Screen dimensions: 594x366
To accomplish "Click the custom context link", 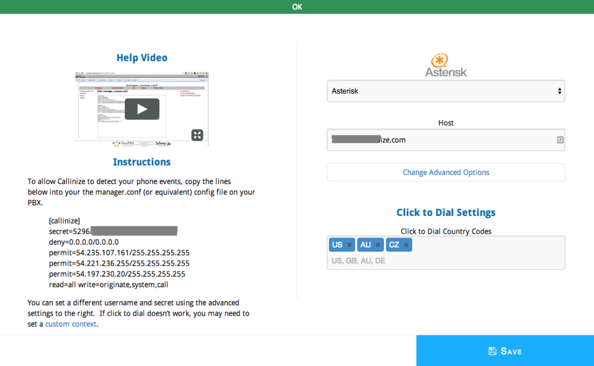I will coord(71,324).
